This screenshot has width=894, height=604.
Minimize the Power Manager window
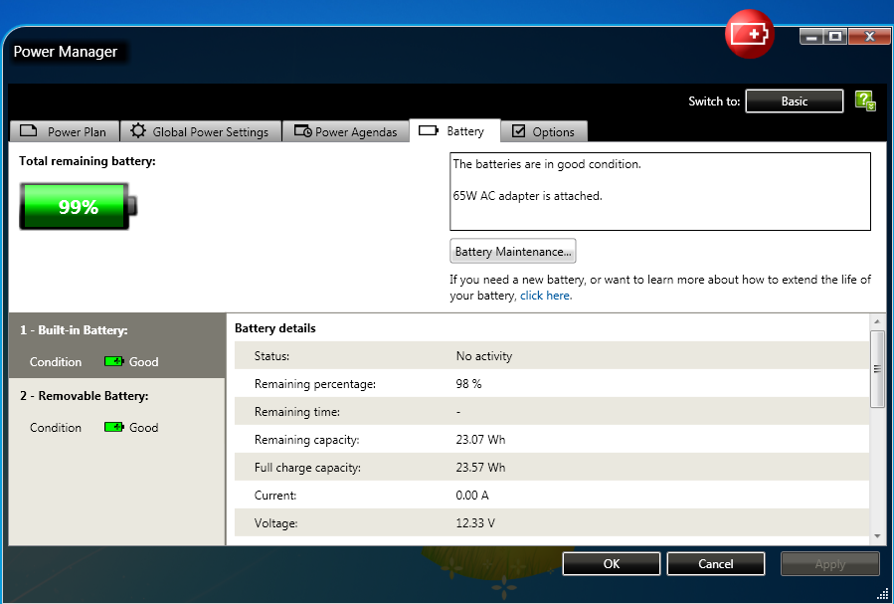(811, 37)
